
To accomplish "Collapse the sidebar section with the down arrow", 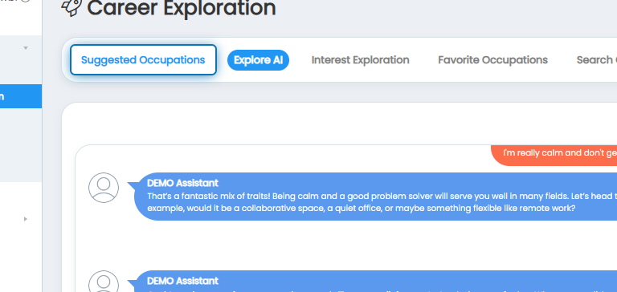I will click(x=26, y=48).
